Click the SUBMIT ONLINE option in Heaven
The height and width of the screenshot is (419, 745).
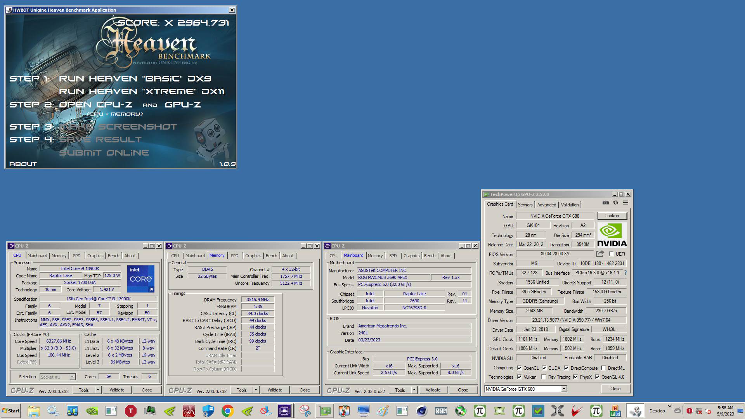tap(104, 153)
